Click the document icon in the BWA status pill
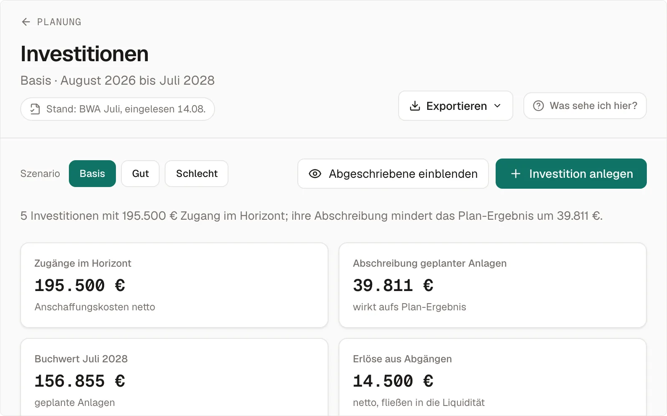 35,109
